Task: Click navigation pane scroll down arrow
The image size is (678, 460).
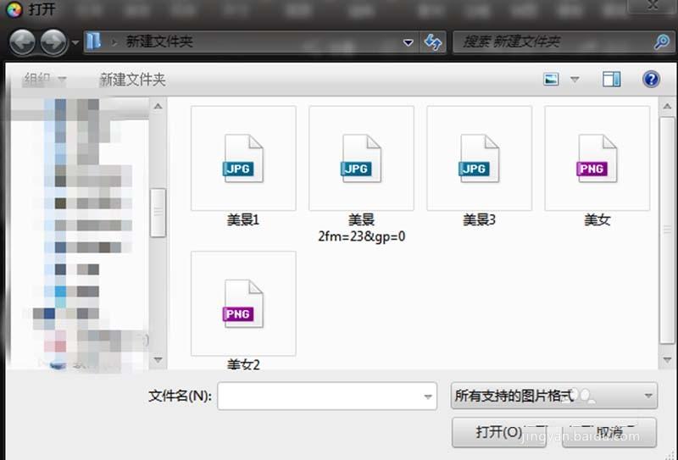Action: click(158, 360)
